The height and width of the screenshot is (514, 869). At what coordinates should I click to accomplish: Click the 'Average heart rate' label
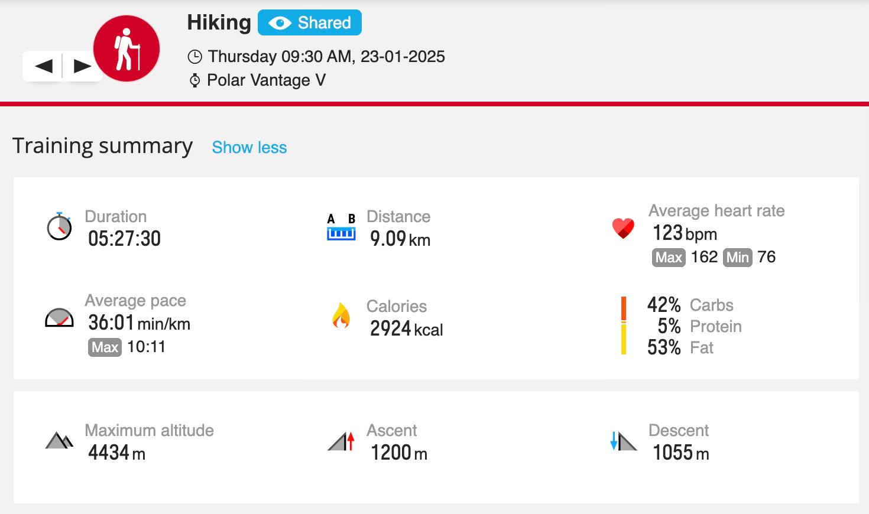tap(716, 210)
